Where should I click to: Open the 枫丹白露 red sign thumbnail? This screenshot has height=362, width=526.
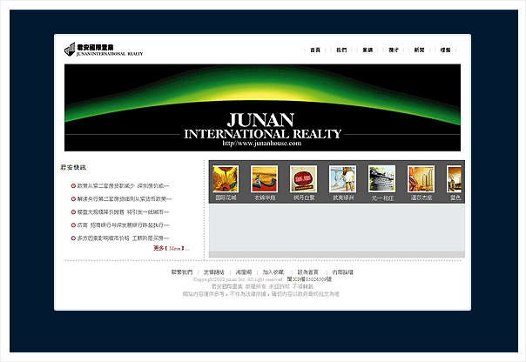tap(303, 178)
